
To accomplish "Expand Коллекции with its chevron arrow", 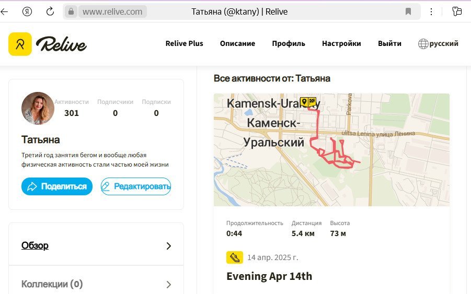I will (x=169, y=285).
